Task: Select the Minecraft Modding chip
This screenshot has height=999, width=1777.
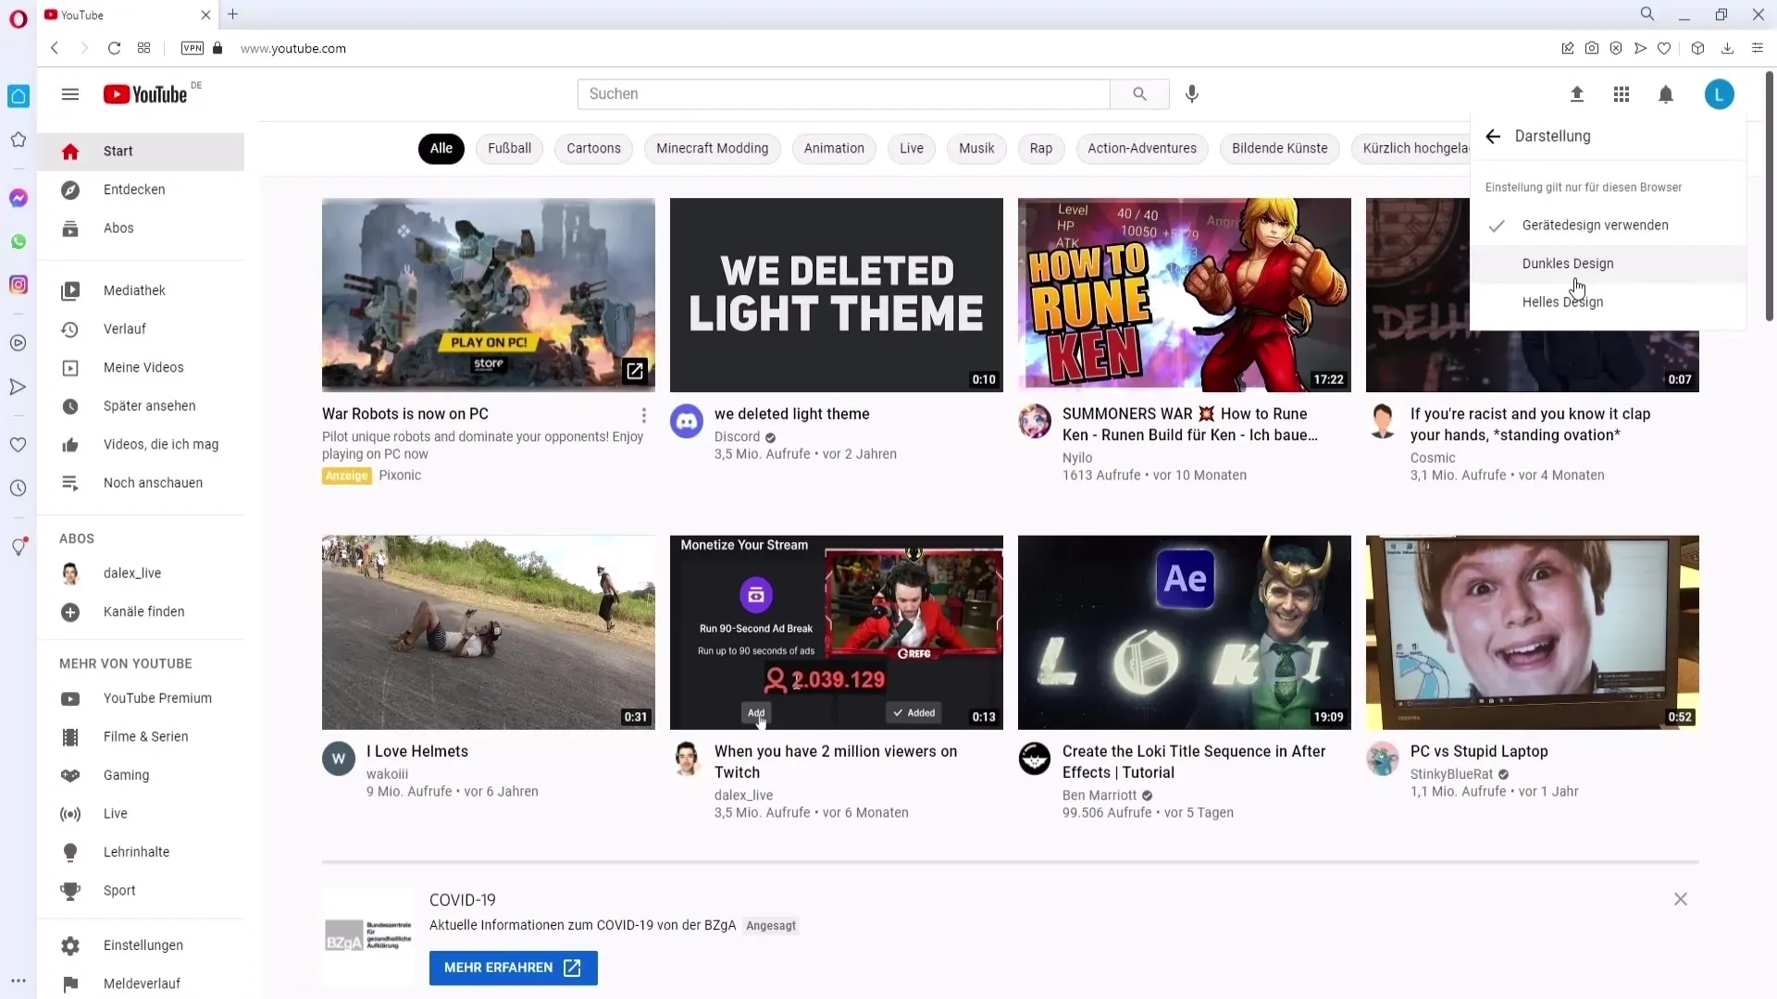Action: [x=712, y=149]
